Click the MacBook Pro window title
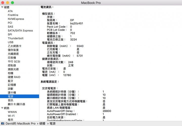Image resolution: width=182 pixels, height=126 pixels. click(91, 3)
